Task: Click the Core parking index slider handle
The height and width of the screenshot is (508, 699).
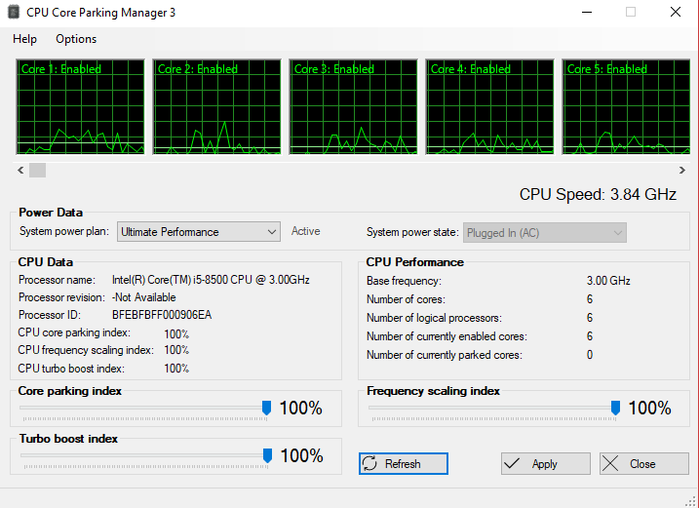Action: (x=266, y=408)
